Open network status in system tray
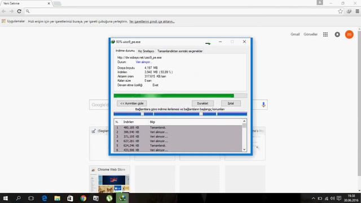This screenshot has height=203, width=361. 326,198
